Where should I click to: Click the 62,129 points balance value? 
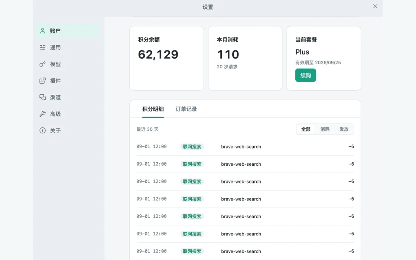[158, 54]
